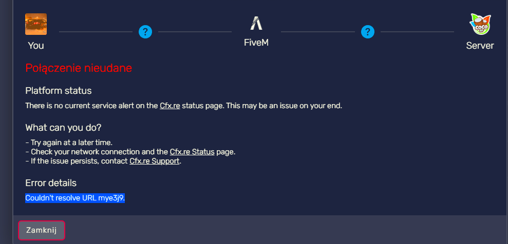Click the "FiveM" label below the logo
This screenshot has width=508, height=244.
coord(256,43)
